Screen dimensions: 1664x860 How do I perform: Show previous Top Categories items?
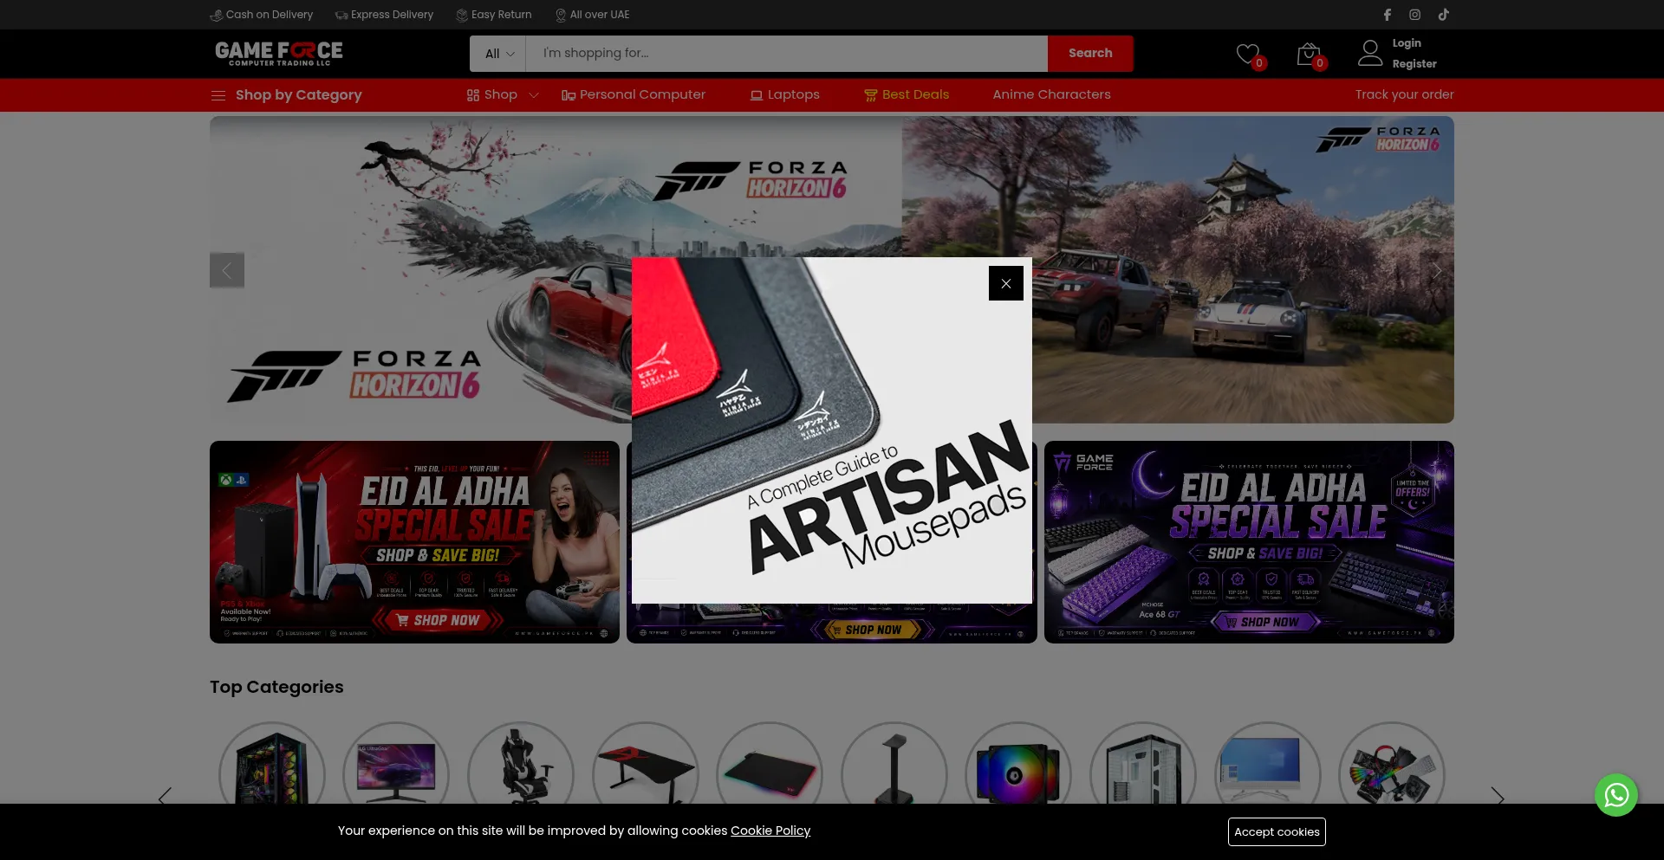tap(165, 797)
